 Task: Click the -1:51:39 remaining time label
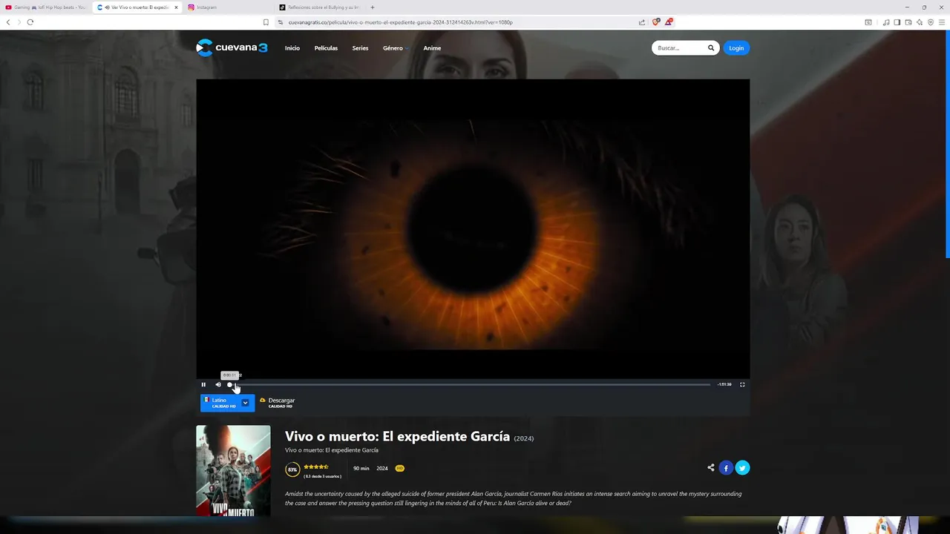pos(724,384)
